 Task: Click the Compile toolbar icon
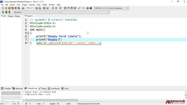[x=65, y=8]
